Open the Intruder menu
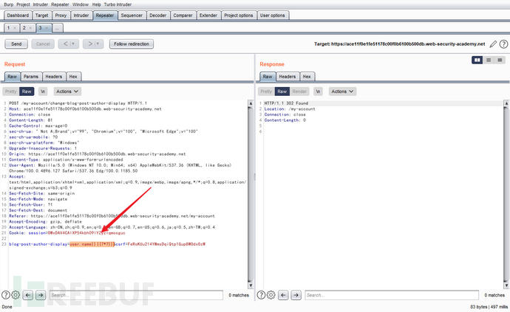 point(41,4)
